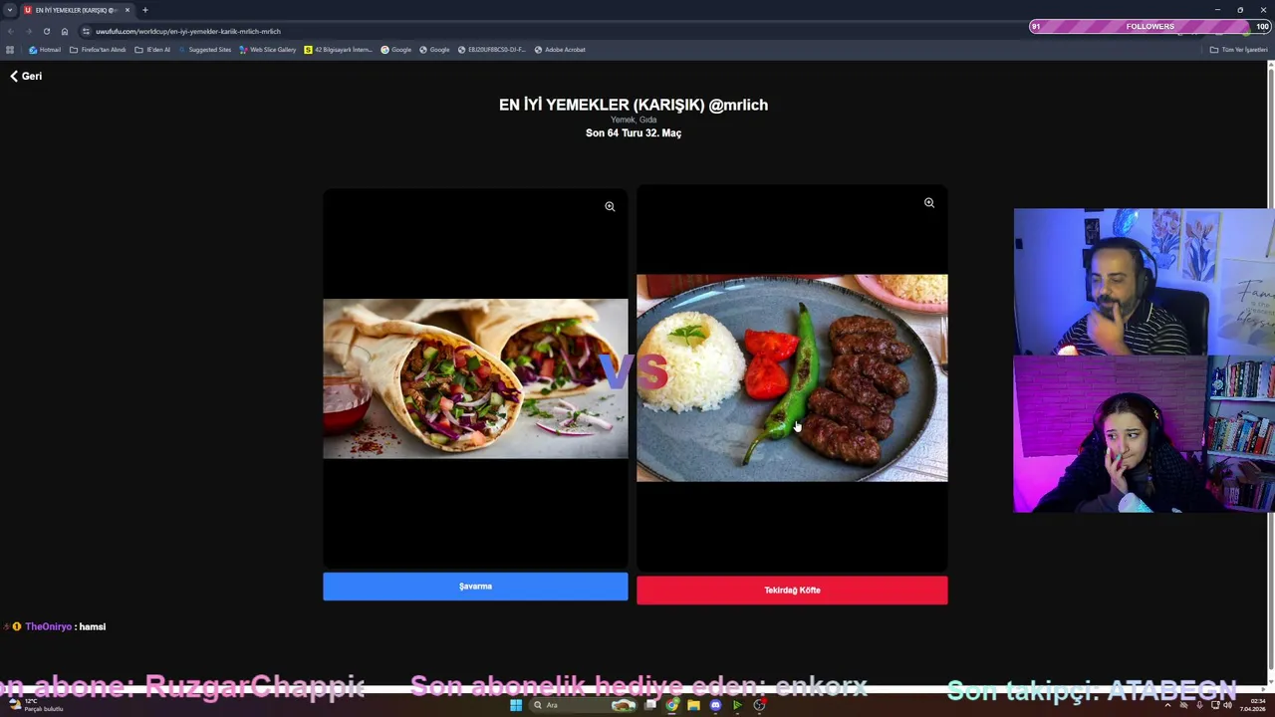1275x717 pixels.
Task: Go back with the Geri link
Action: click(26, 76)
